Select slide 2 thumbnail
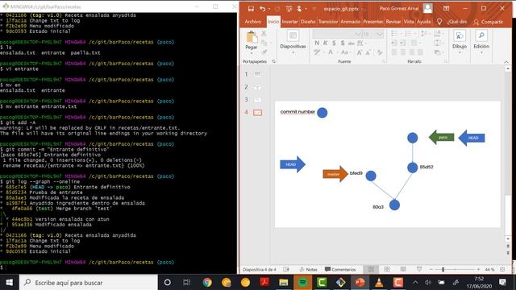This screenshot has width=516, height=290. (x=257, y=87)
